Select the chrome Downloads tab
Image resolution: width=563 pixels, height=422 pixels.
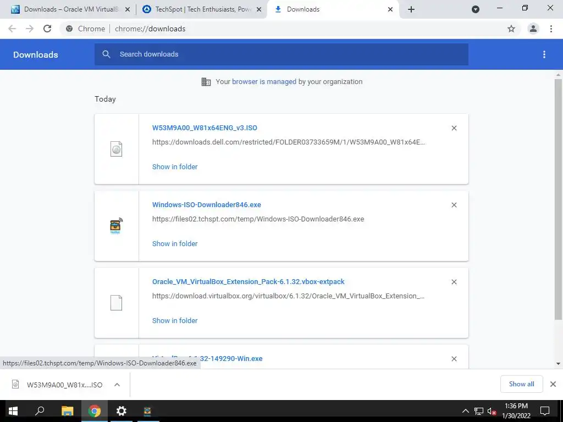(332, 9)
